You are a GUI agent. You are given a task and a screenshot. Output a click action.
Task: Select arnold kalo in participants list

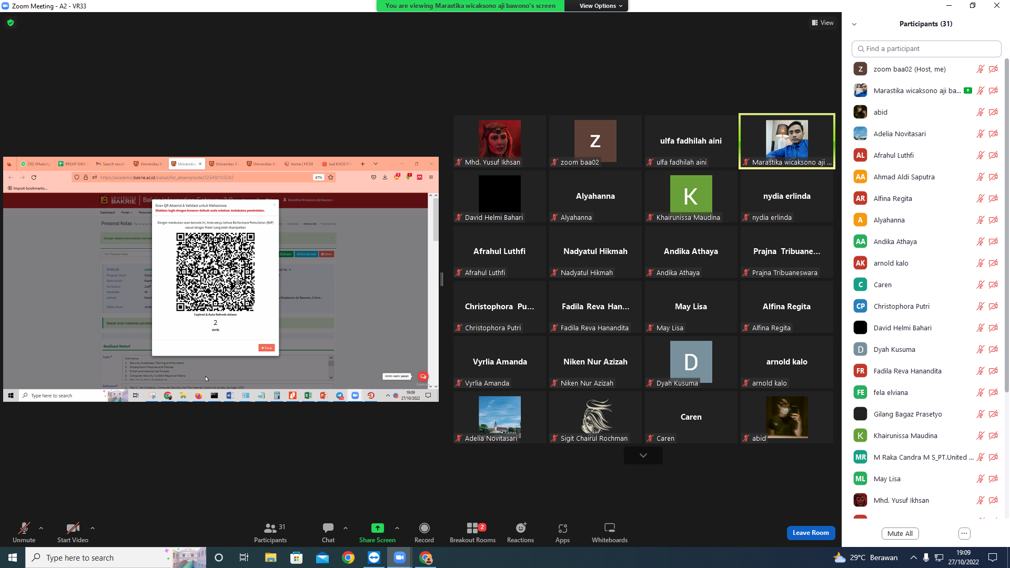tap(926, 263)
